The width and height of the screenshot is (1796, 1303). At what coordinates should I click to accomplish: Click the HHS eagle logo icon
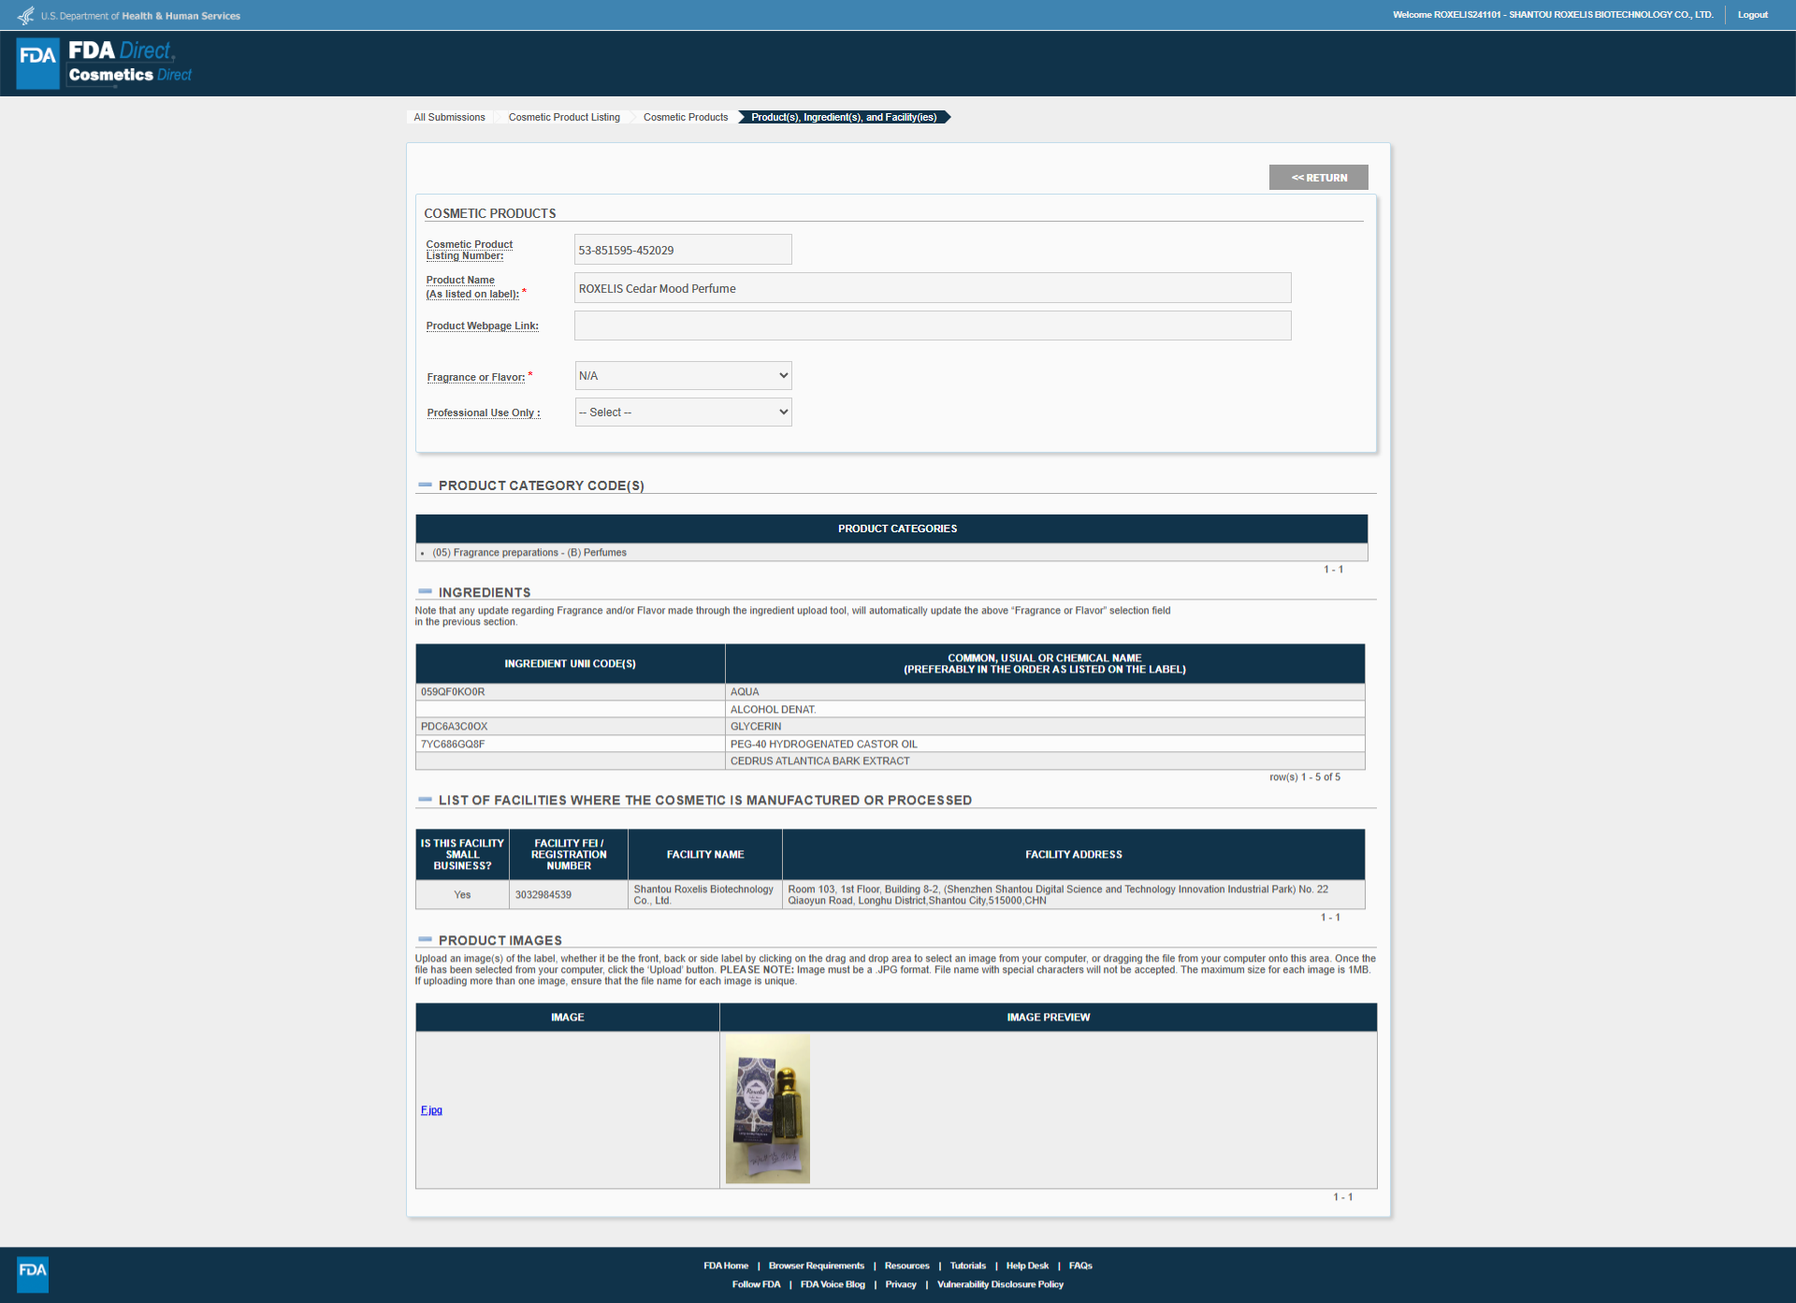click(25, 16)
